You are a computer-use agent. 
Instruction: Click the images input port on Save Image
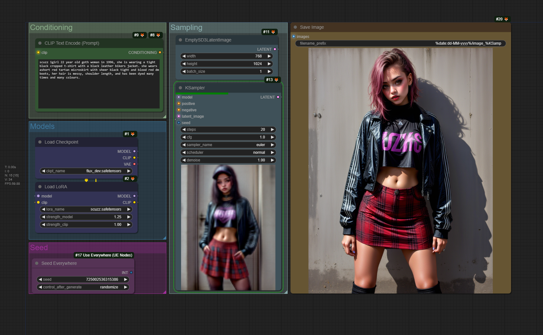294,36
